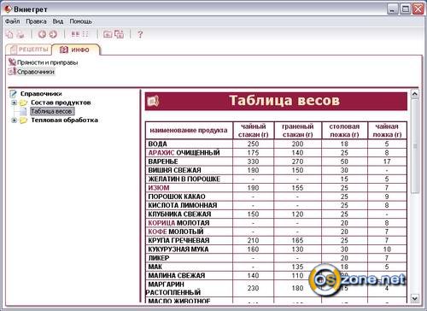Click the forward arrow toolbar icon

pyautogui.click(x=53, y=34)
